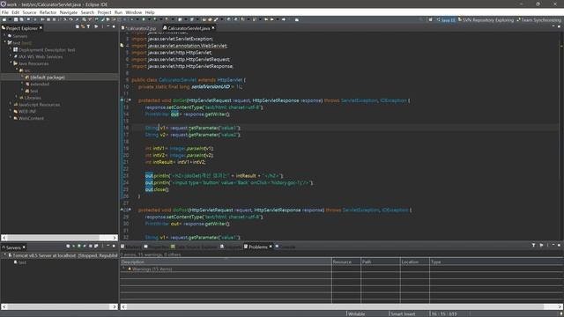Viewport: 564px width, 317px height.
Task: Expand the Libraries node
Action: point(17,98)
